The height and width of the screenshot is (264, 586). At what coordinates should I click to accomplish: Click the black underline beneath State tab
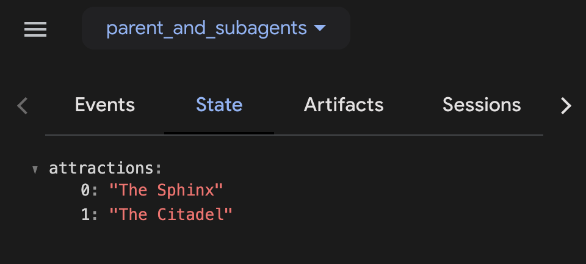pyautogui.click(x=219, y=133)
